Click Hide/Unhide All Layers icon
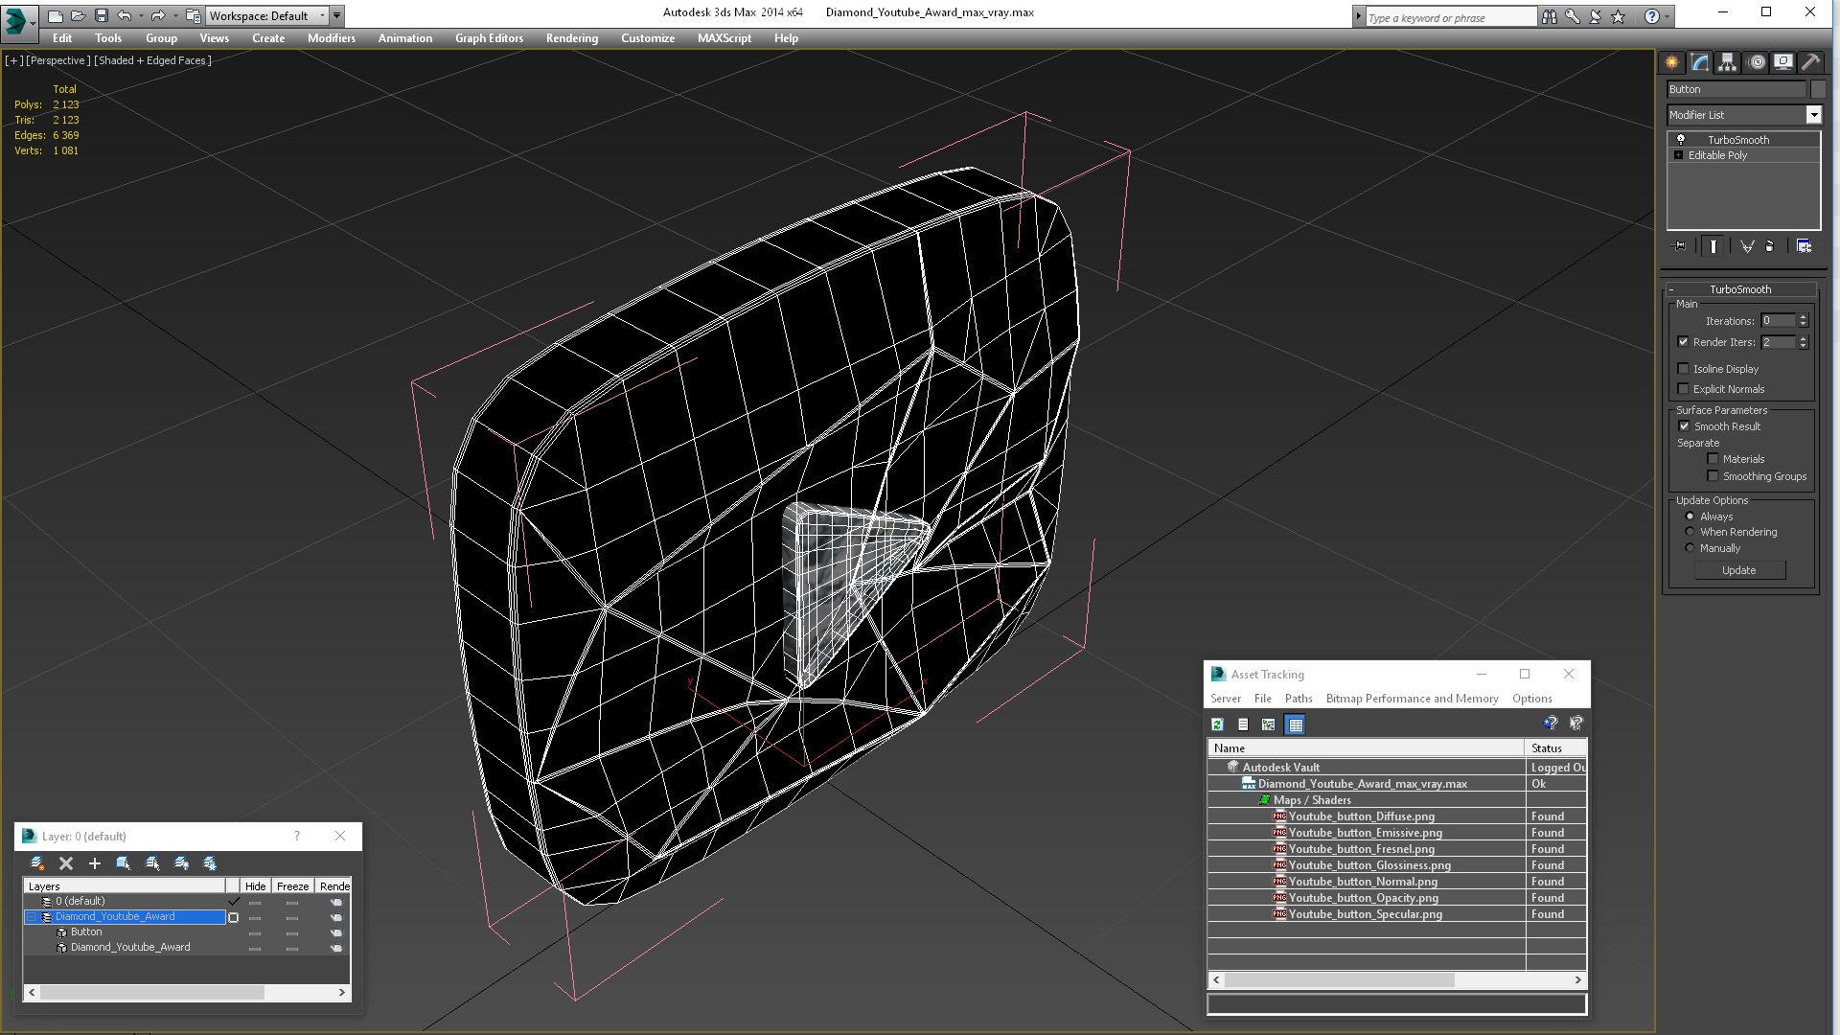Viewport: 1840px width, 1035px height. [181, 863]
